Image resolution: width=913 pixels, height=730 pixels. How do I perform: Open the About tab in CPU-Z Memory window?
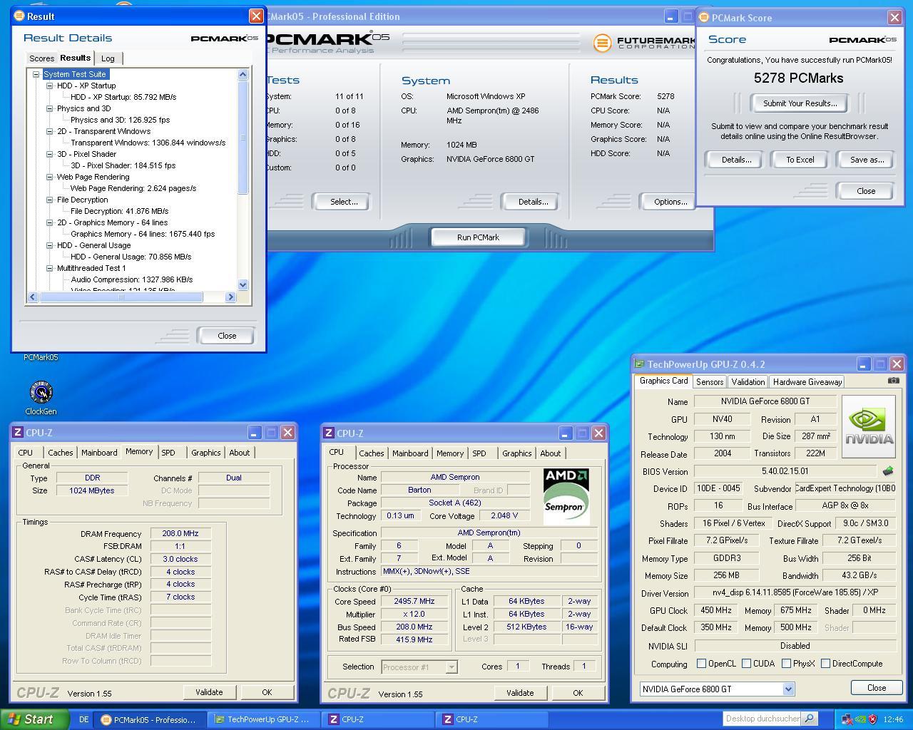tap(240, 453)
